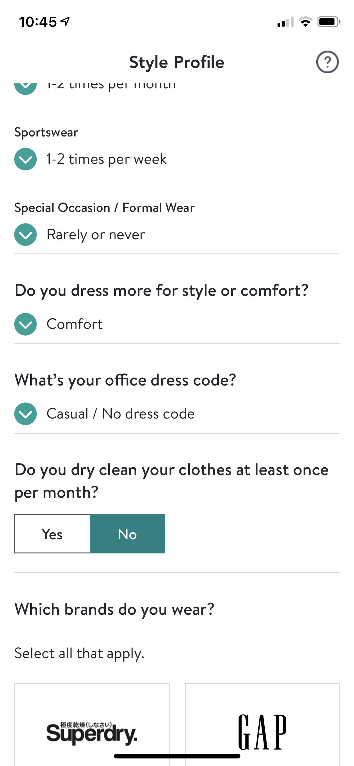Tap the battery icon in status bar
354x766 pixels.
pos(329,22)
